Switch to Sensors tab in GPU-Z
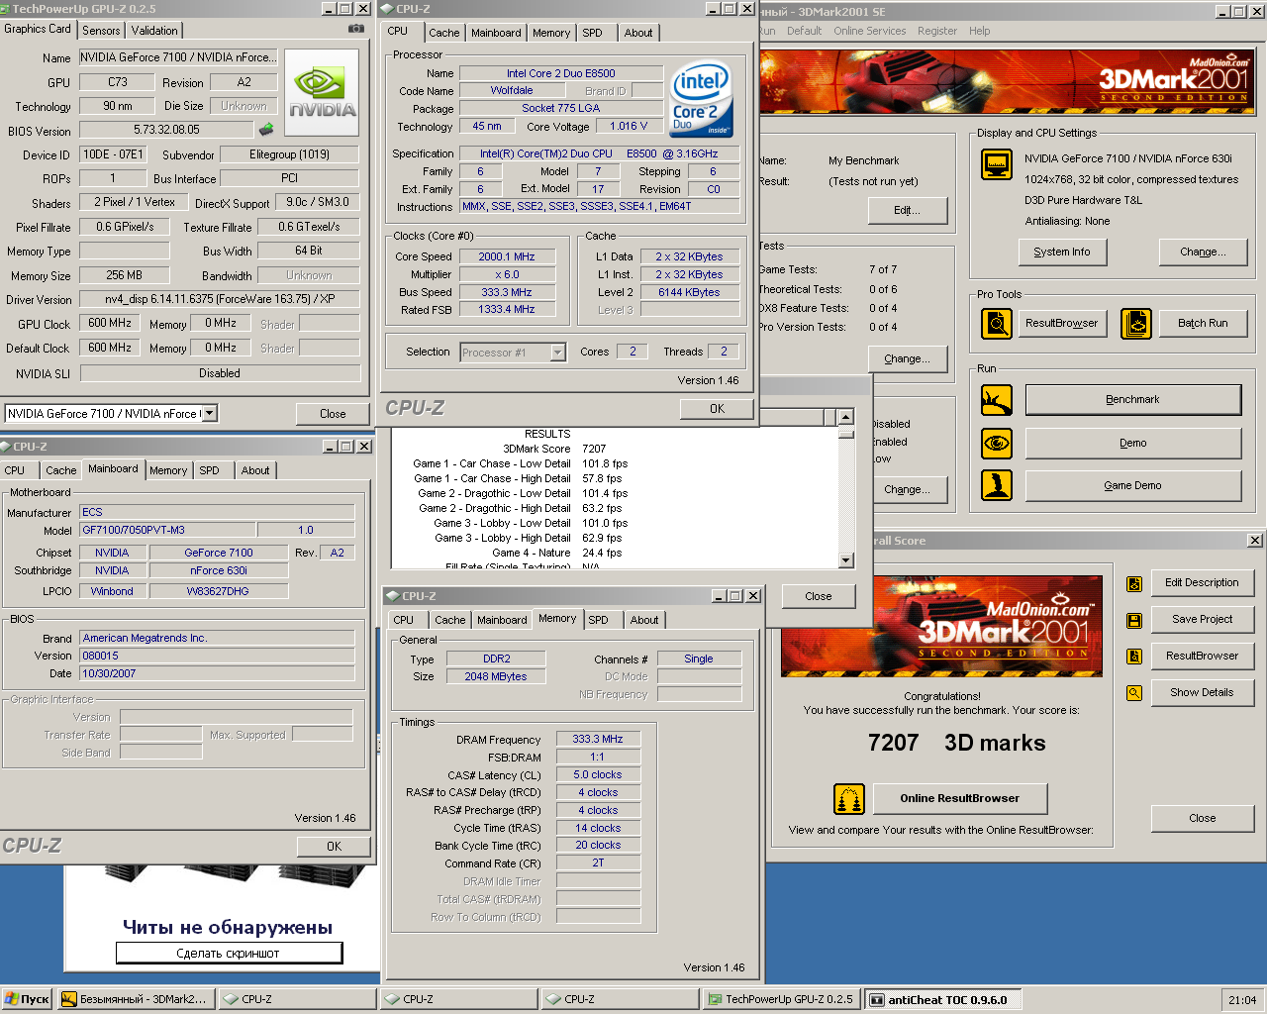Screen dimensions: 1267x1014 pyautogui.click(x=101, y=31)
